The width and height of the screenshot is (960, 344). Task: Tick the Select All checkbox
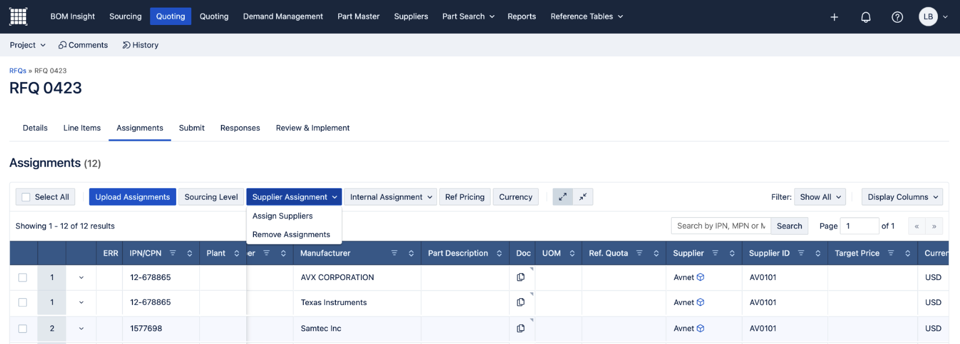(x=26, y=197)
